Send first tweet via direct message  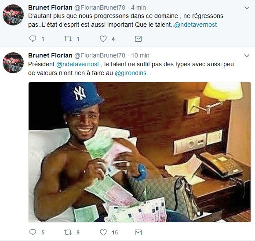pyautogui.click(x=138, y=39)
